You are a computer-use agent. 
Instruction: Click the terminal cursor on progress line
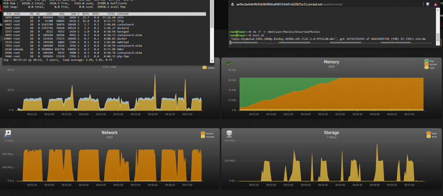(230, 43)
